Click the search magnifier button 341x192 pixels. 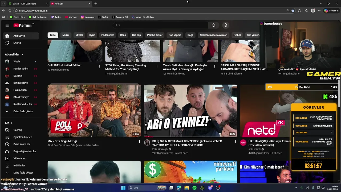[x=214, y=25]
